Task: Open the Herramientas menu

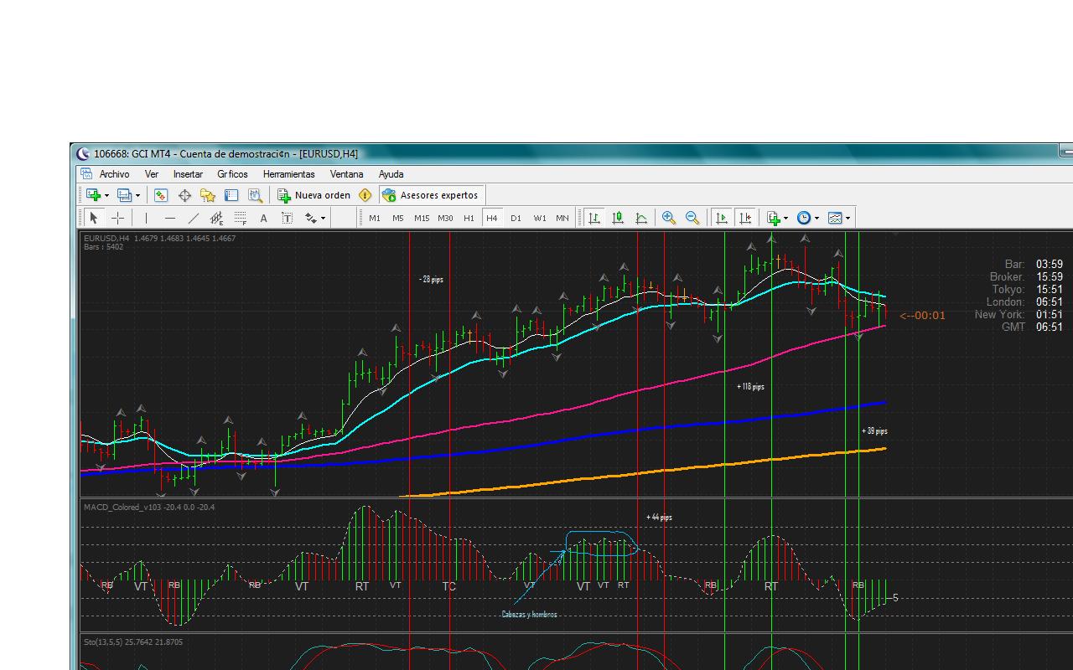Action: [288, 174]
